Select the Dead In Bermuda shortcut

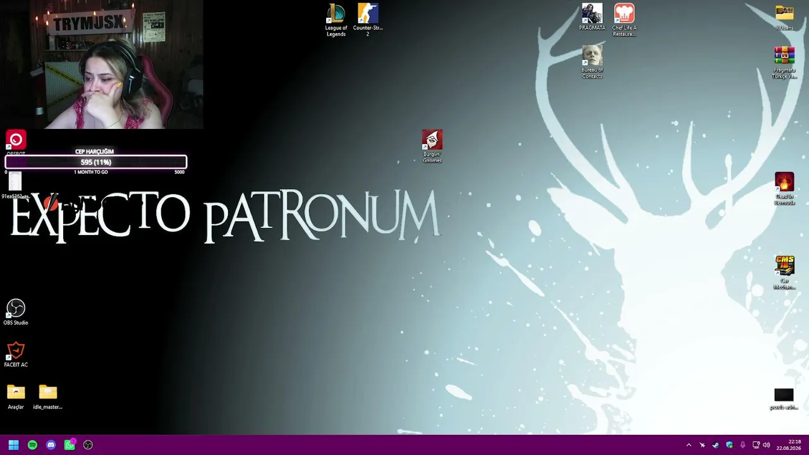click(x=784, y=189)
